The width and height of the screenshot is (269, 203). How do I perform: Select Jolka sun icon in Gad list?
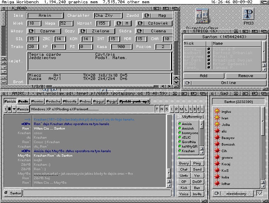[x=217, y=124]
